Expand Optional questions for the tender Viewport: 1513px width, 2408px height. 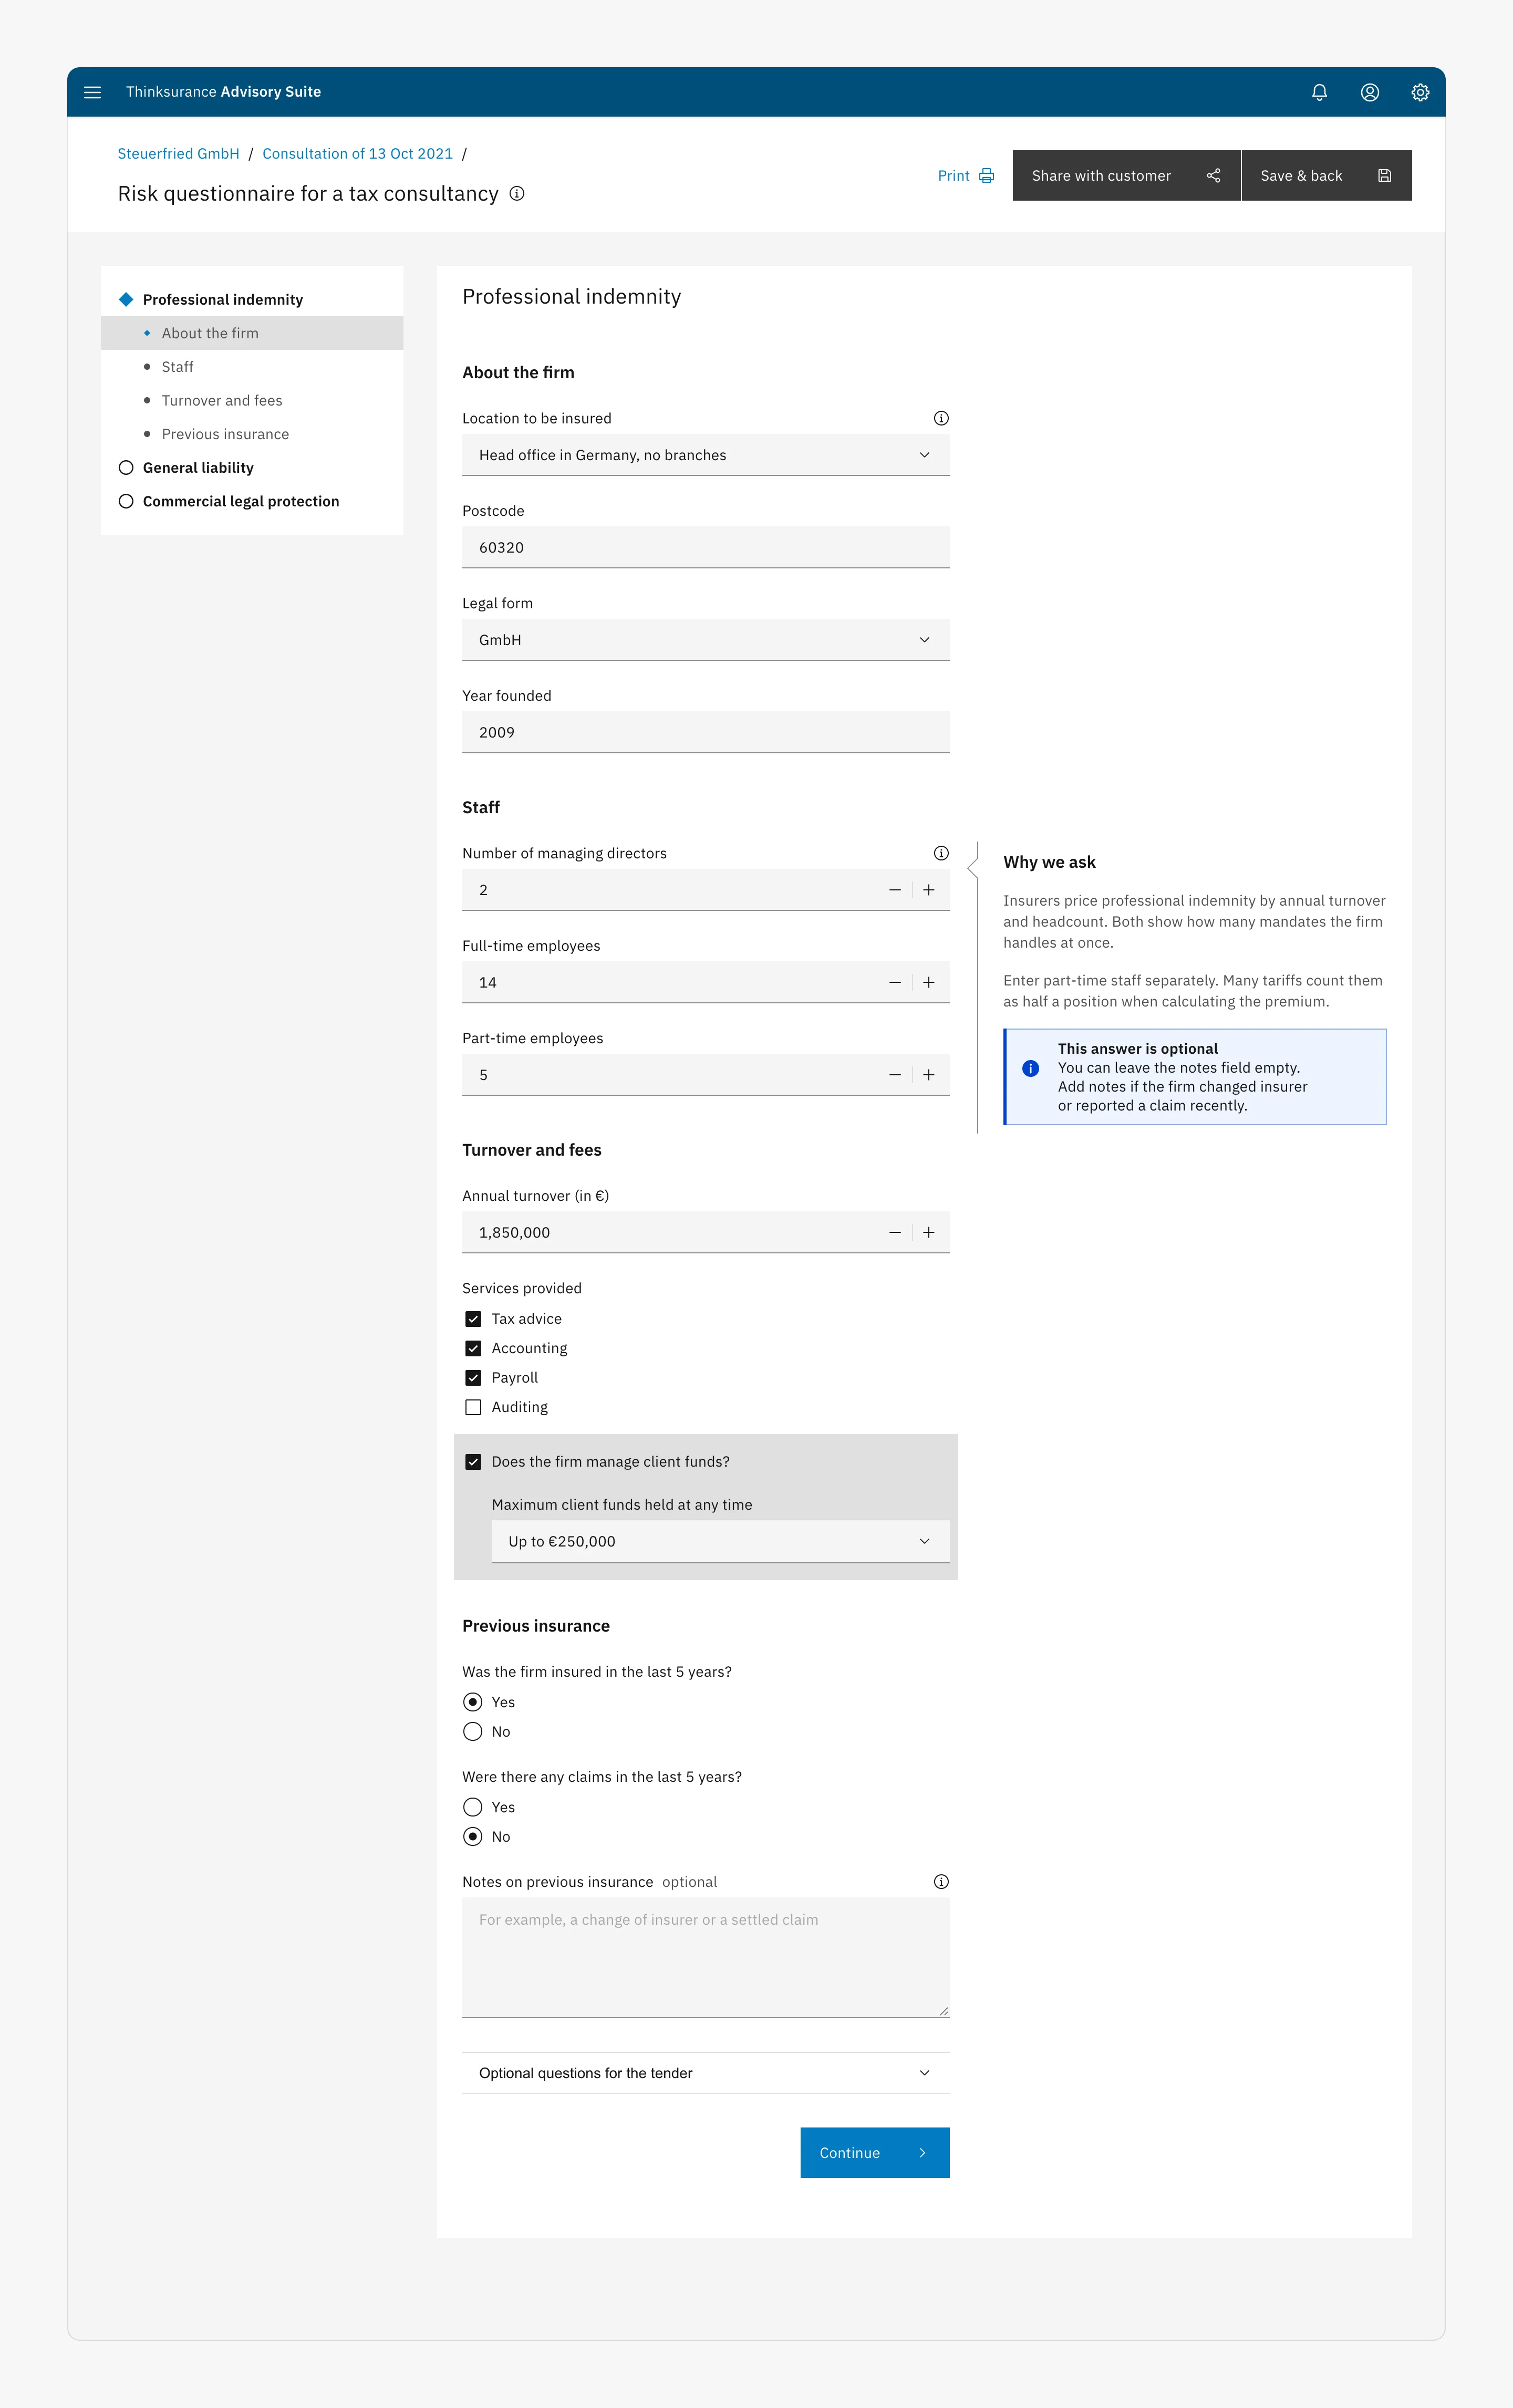[x=705, y=2073]
